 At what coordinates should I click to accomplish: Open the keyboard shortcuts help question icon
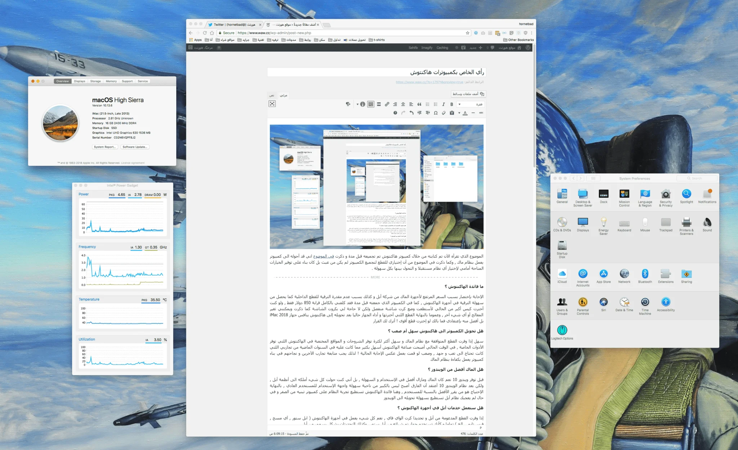coord(395,113)
